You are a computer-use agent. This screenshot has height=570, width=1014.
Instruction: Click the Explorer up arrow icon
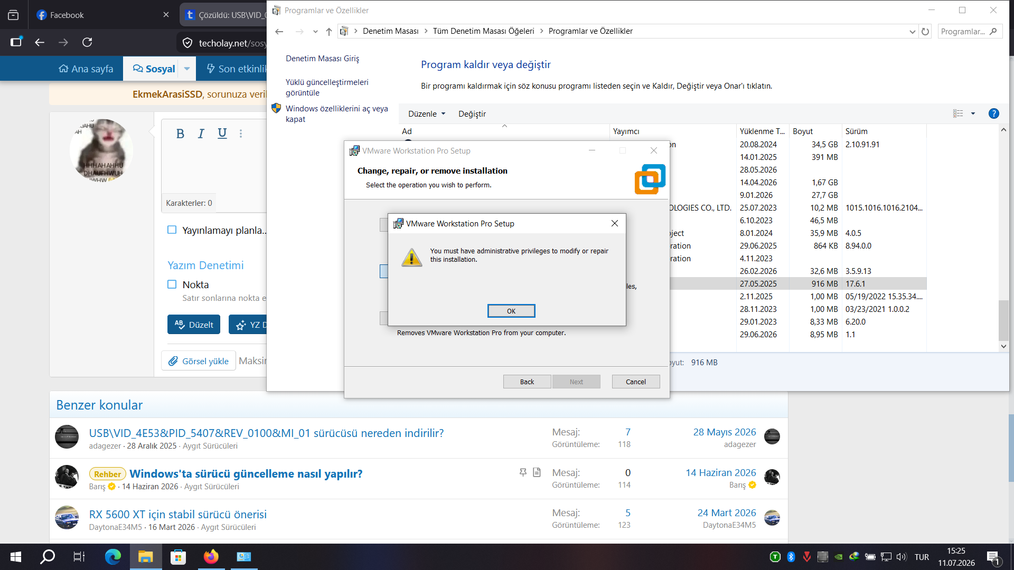[328, 32]
